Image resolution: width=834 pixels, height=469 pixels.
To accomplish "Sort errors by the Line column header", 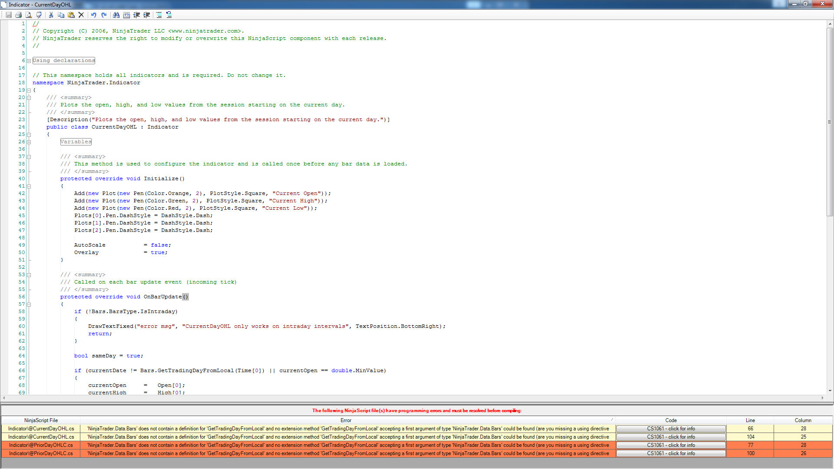I will pyautogui.click(x=750, y=420).
